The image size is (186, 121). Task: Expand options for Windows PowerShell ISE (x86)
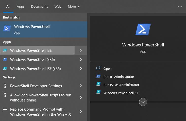pyautogui.click(x=81, y=68)
